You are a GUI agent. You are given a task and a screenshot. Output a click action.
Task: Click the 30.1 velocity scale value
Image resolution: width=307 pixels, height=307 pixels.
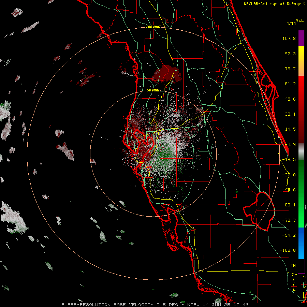coord(290,114)
